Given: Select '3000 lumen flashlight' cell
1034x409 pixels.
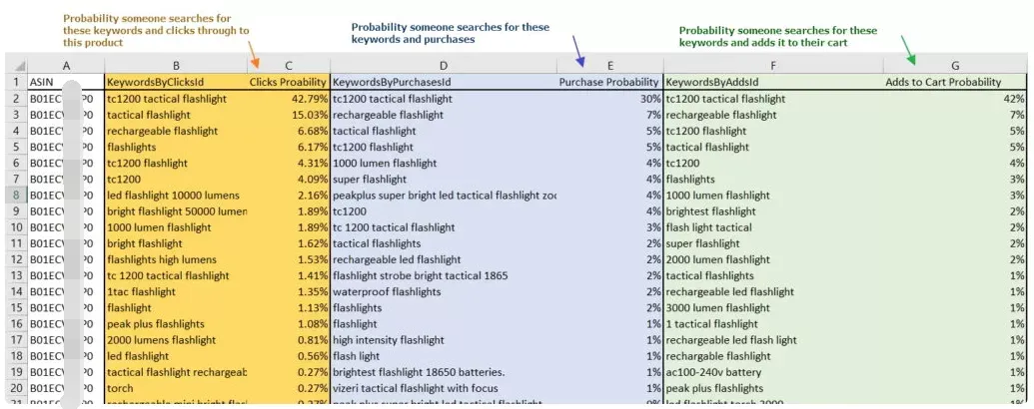Looking at the screenshot, I should (773, 307).
